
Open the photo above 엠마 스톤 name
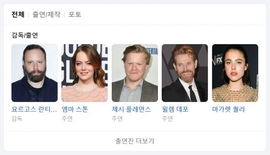pyautogui.click(x=85, y=73)
